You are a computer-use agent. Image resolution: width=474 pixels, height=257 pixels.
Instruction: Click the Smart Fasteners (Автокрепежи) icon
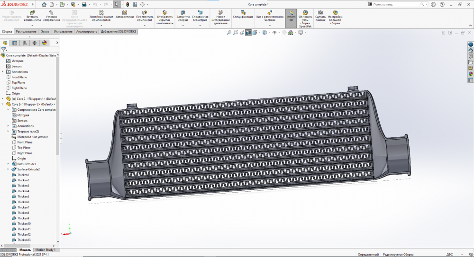click(x=125, y=13)
